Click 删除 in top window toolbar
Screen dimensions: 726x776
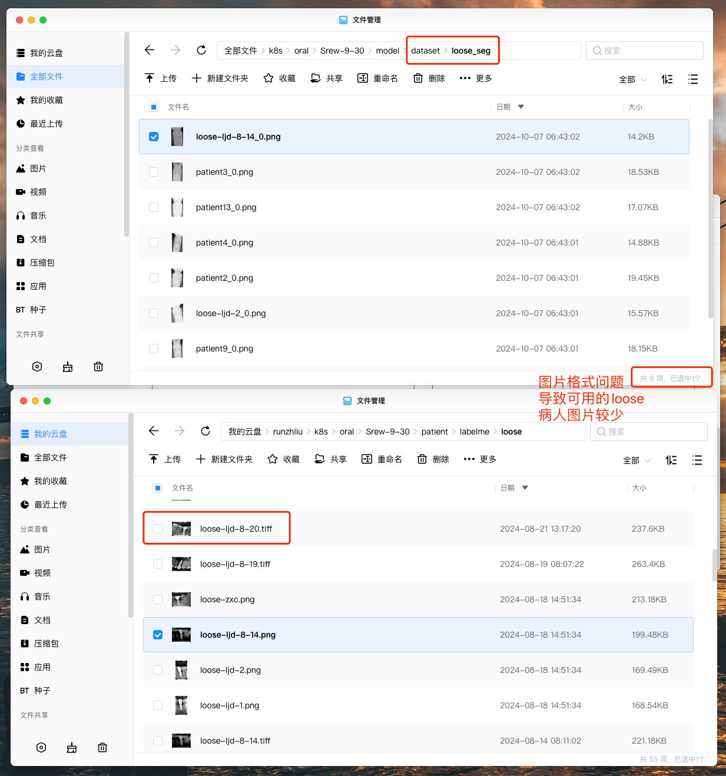(429, 78)
